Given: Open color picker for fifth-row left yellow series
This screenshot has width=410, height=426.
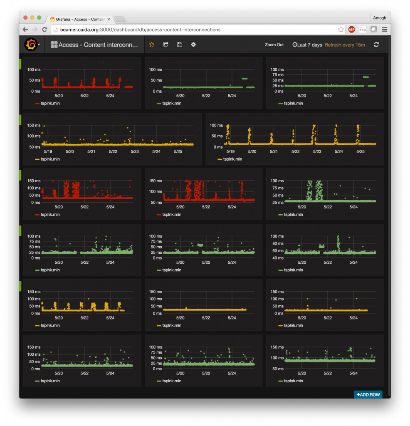Looking at the screenshot, I should tap(37, 325).
